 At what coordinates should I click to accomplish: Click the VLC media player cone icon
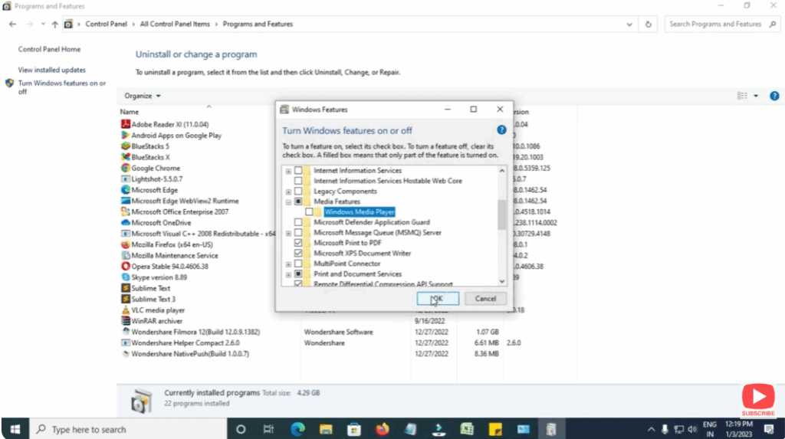(x=126, y=310)
